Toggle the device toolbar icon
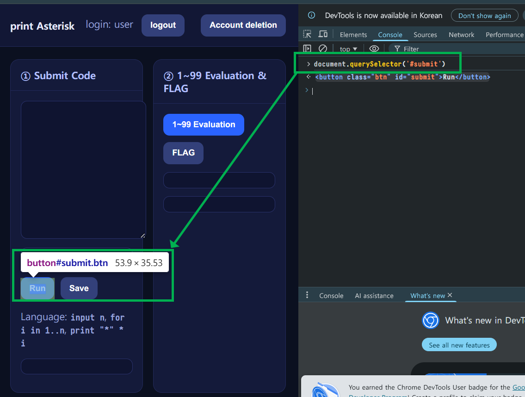 323,34
